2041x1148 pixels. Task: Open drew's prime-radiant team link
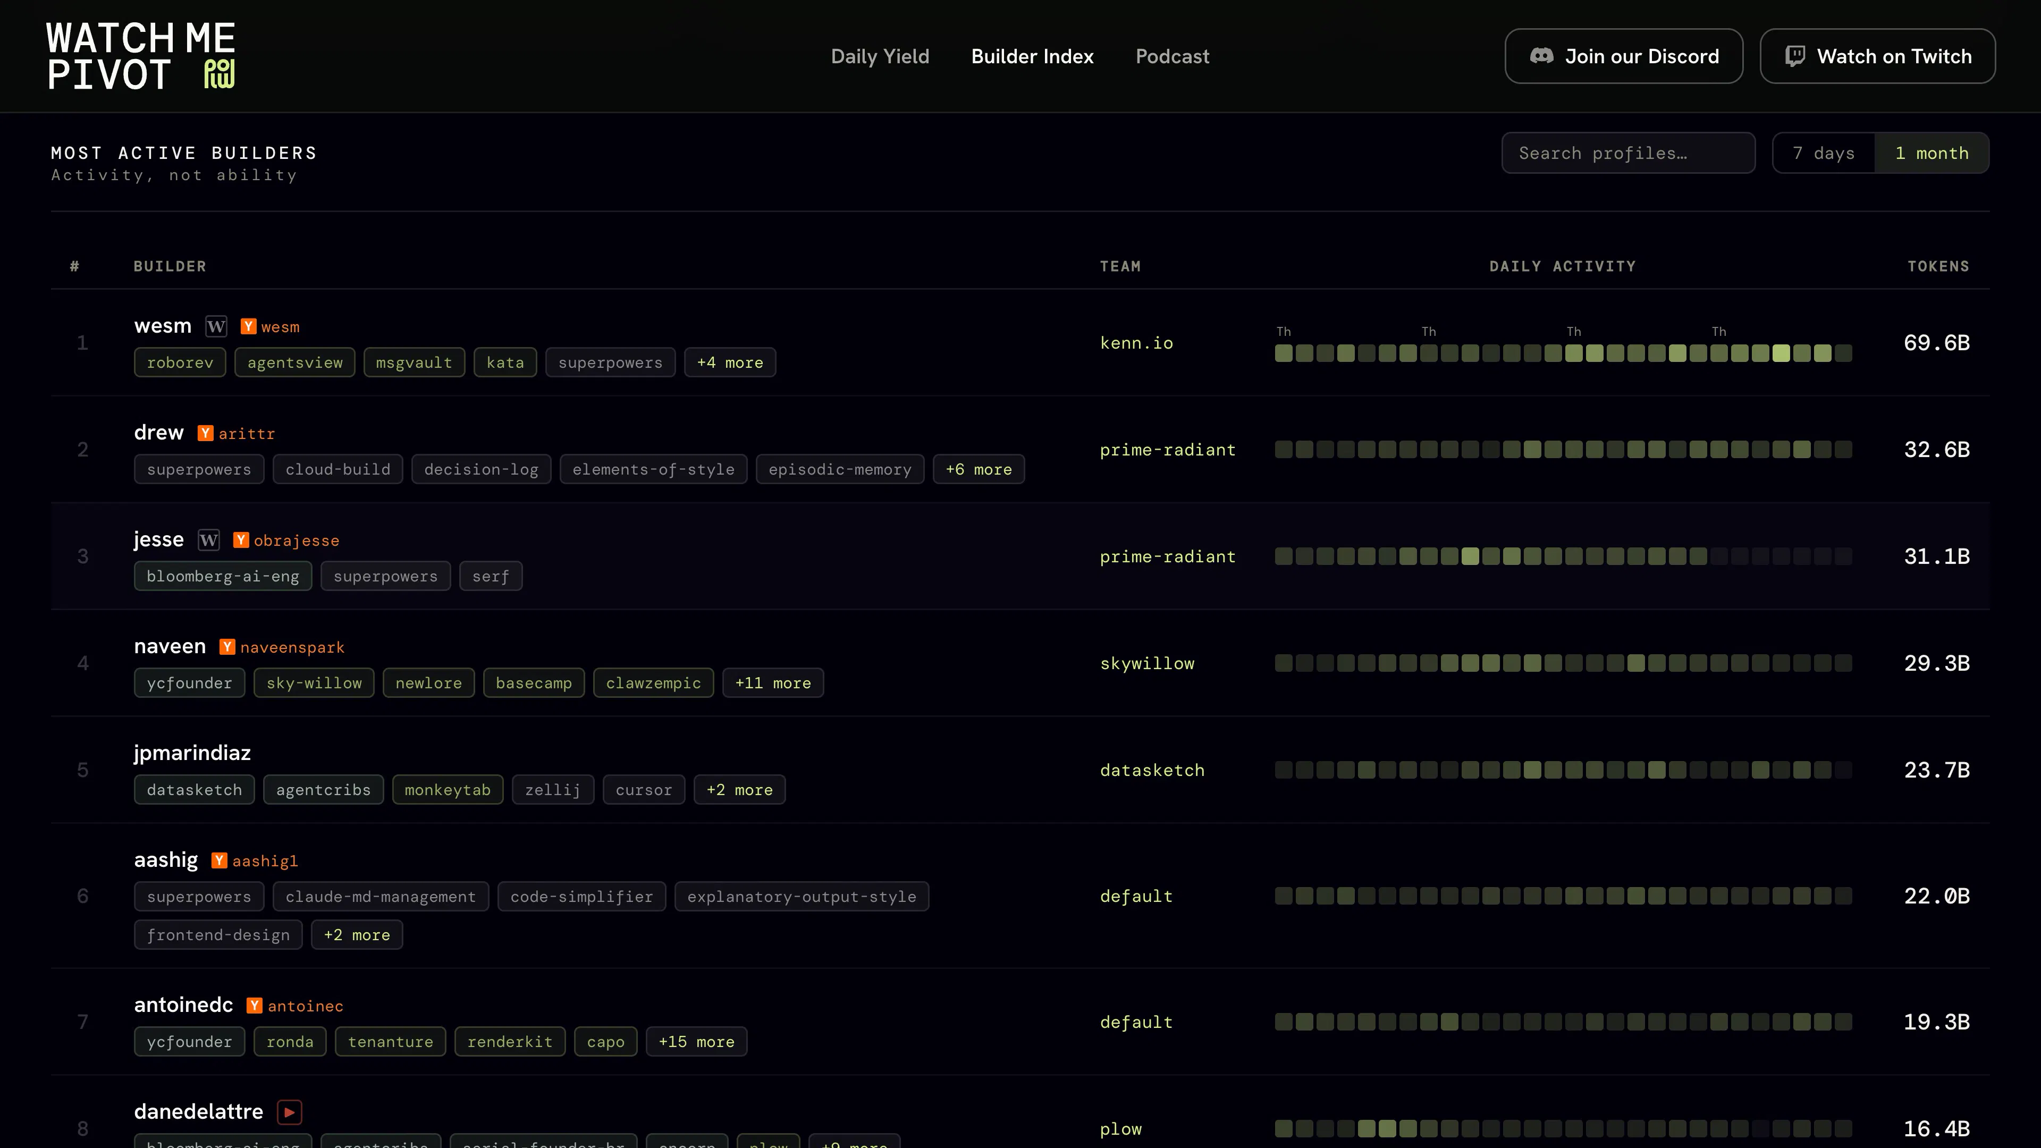tap(1167, 450)
